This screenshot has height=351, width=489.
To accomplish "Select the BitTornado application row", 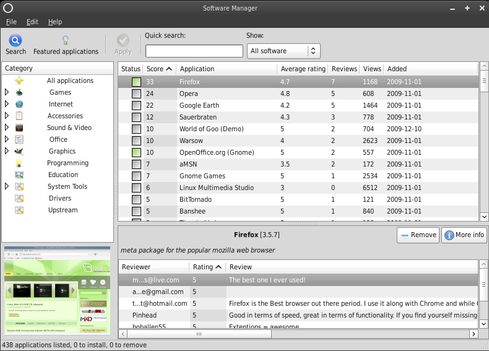I will tap(298, 200).
